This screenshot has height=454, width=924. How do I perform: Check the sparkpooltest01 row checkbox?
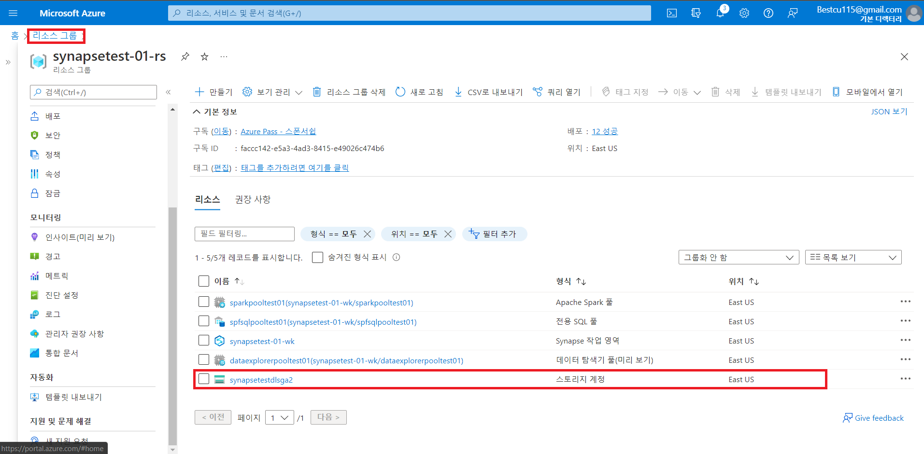[x=204, y=302]
